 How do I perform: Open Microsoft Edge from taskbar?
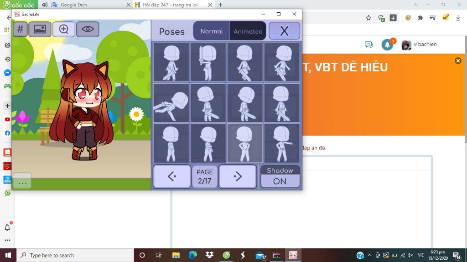193,255
